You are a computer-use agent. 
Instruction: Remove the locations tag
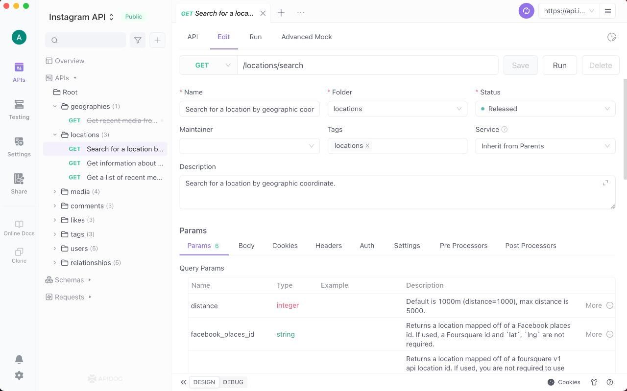[x=367, y=145]
